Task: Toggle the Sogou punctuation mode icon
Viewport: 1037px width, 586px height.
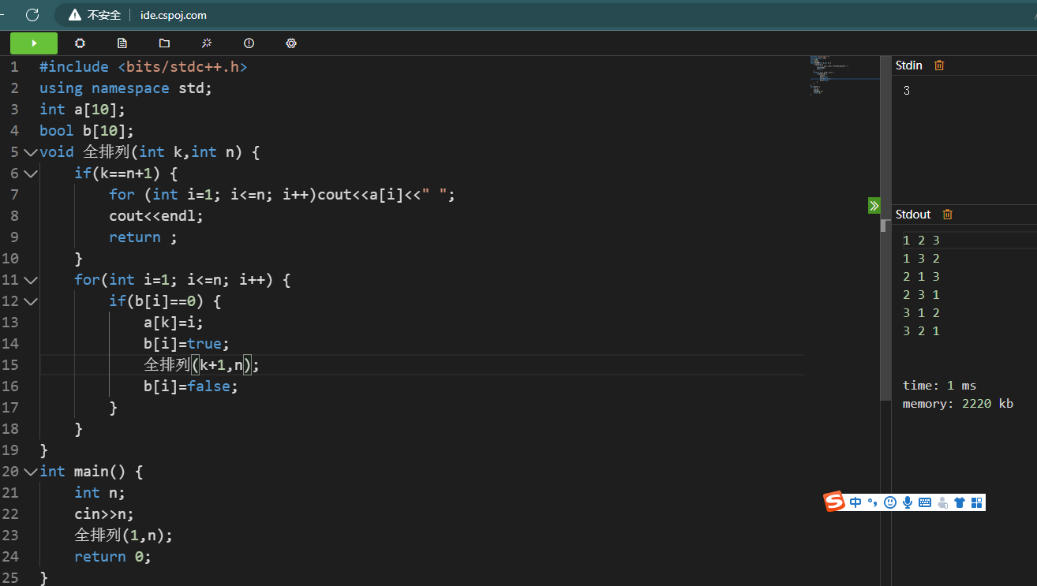Action: coord(872,502)
